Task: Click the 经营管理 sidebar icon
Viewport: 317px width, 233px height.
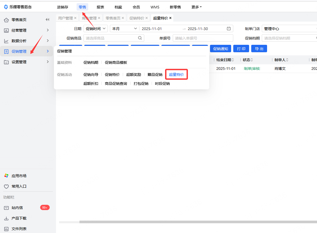Action: [x=6, y=30]
